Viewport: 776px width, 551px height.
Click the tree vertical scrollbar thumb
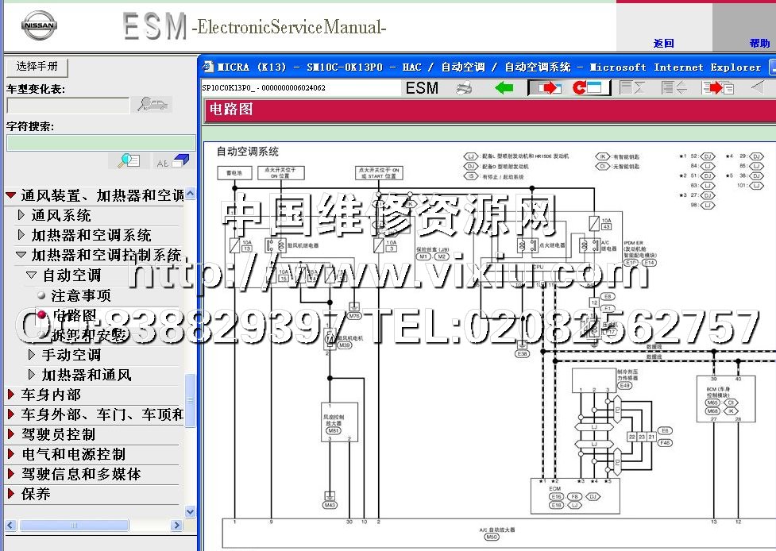(x=190, y=401)
